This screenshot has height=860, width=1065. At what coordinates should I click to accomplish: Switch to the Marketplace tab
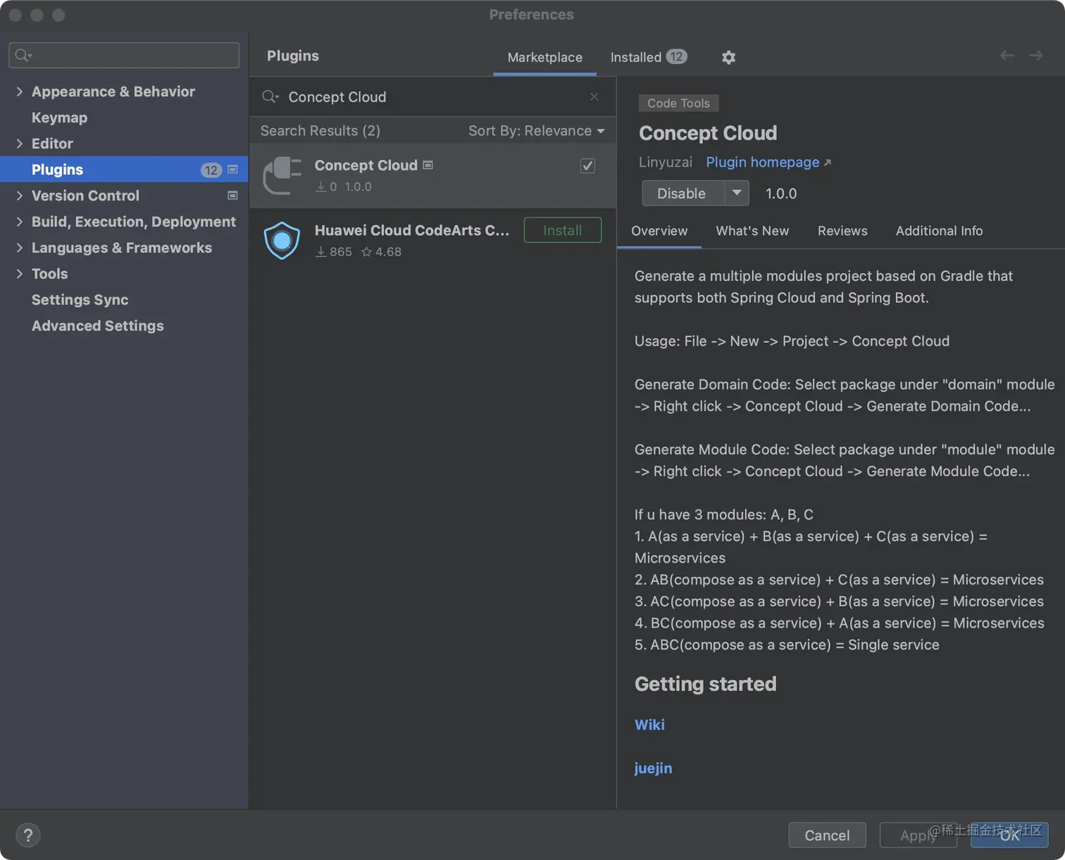(544, 57)
